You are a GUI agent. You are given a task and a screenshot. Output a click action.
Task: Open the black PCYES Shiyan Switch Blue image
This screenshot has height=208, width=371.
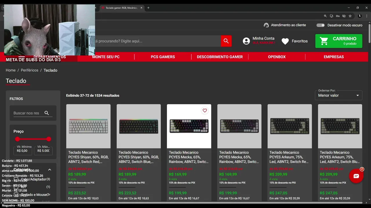point(139,126)
